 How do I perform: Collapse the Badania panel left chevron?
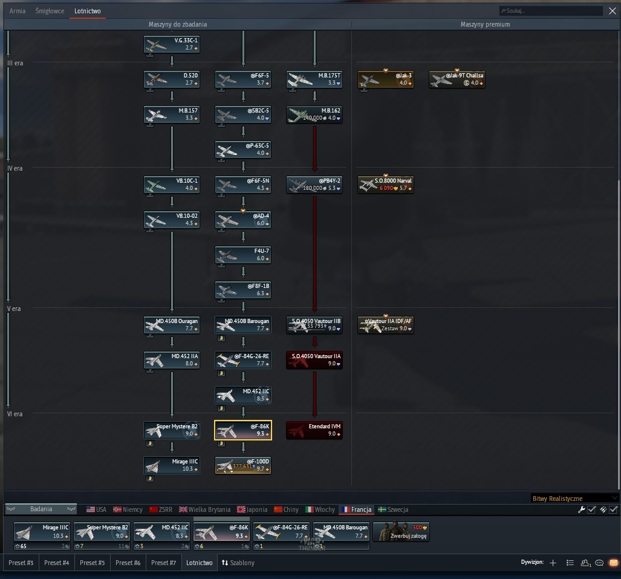11,509
